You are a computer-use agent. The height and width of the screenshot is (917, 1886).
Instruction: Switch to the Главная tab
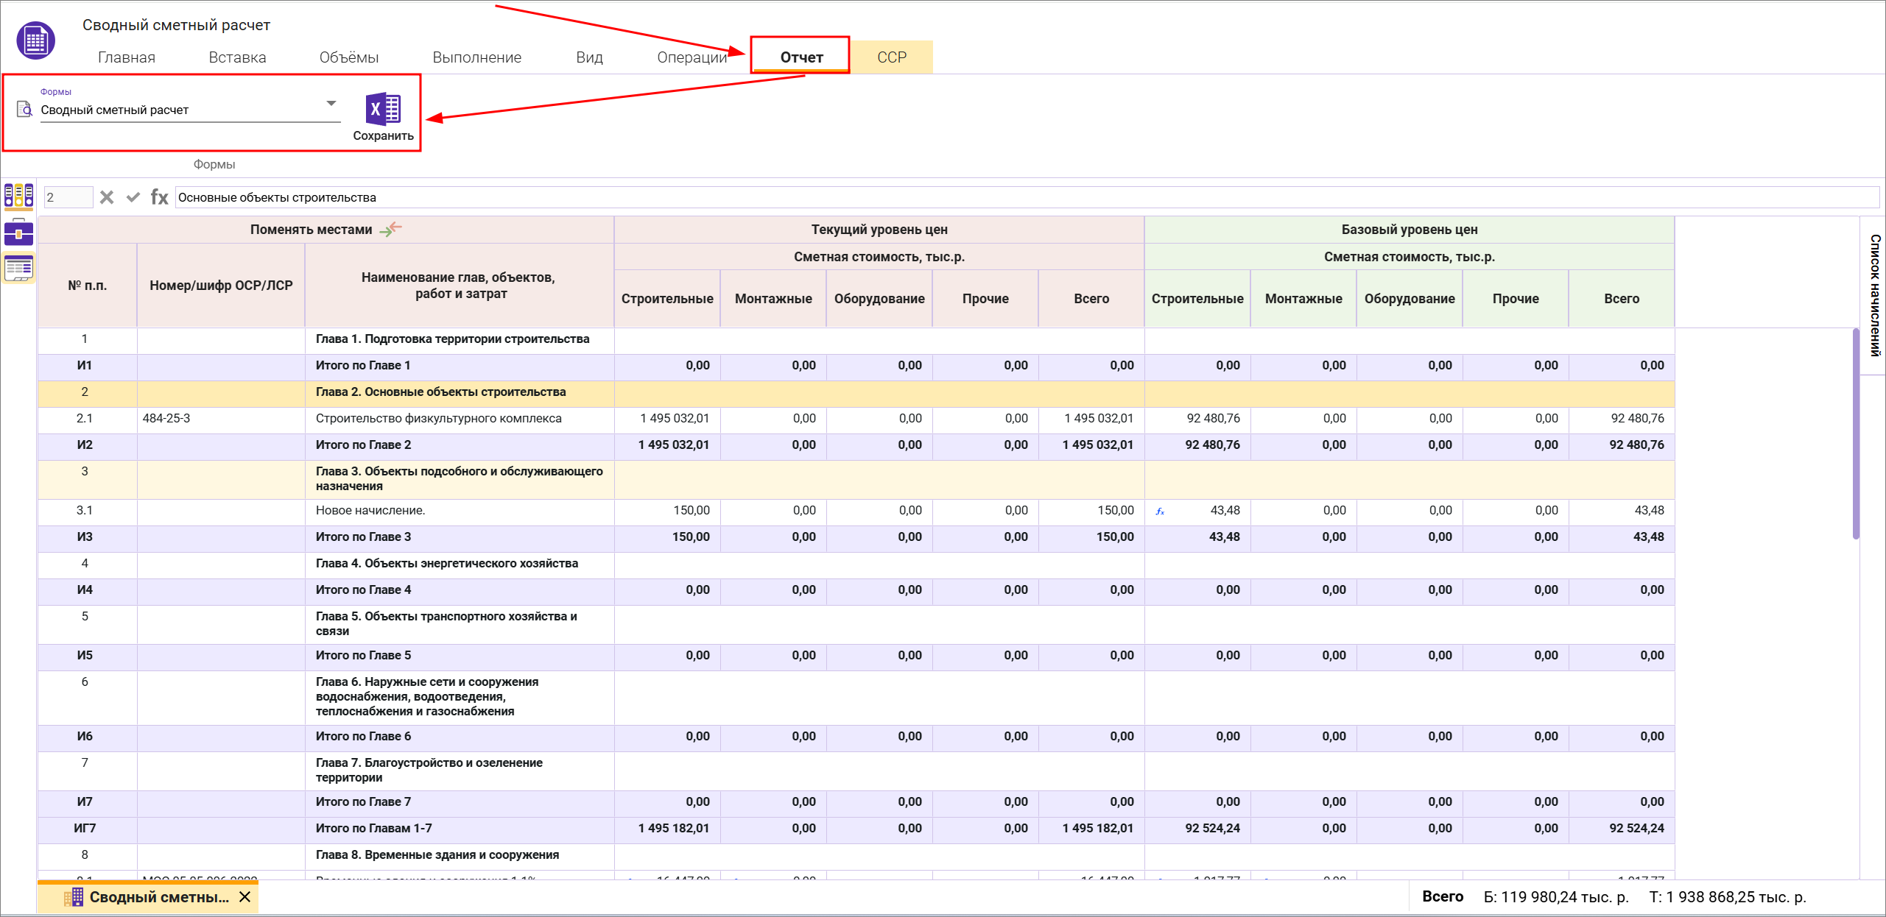(x=126, y=57)
